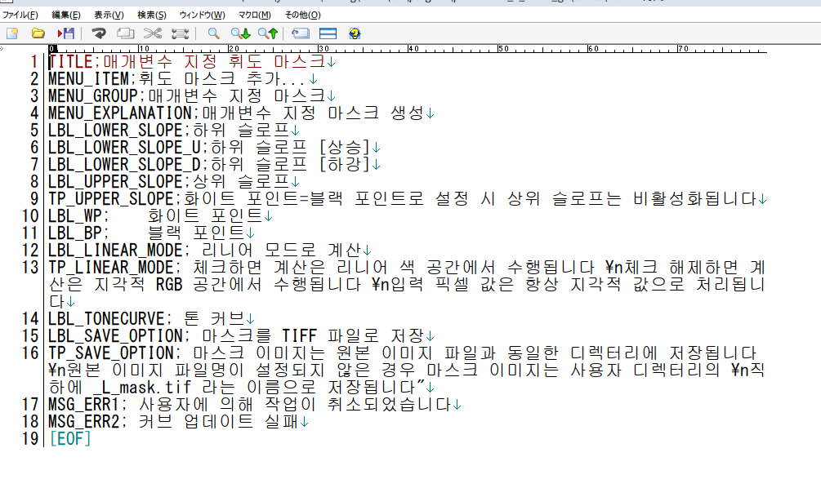Click the MENU_GROUP text on line 3
The image size is (821, 497).
[92, 96]
